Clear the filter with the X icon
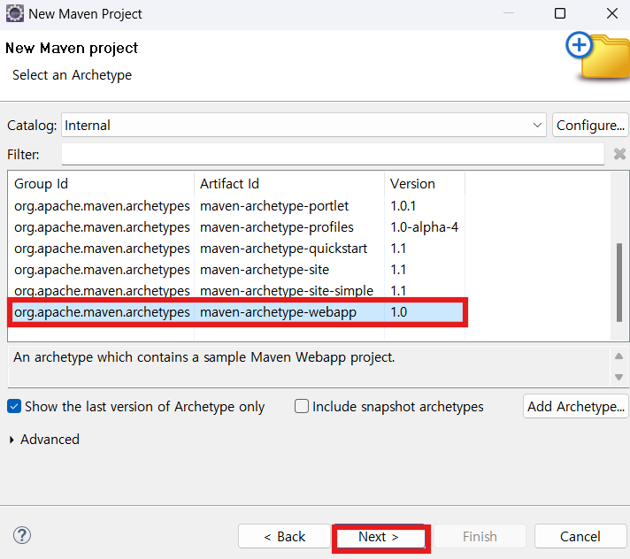The height and width of the screenshot is (559, 630). click(x=619, y=154)
